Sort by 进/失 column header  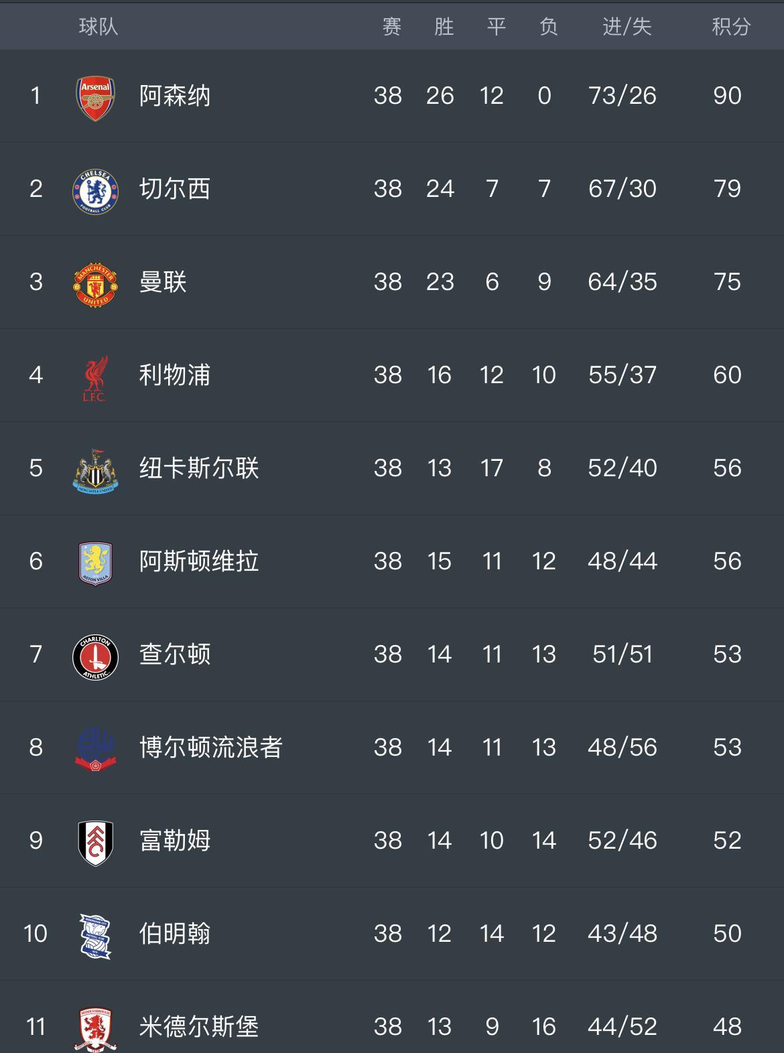pos(627,27)
